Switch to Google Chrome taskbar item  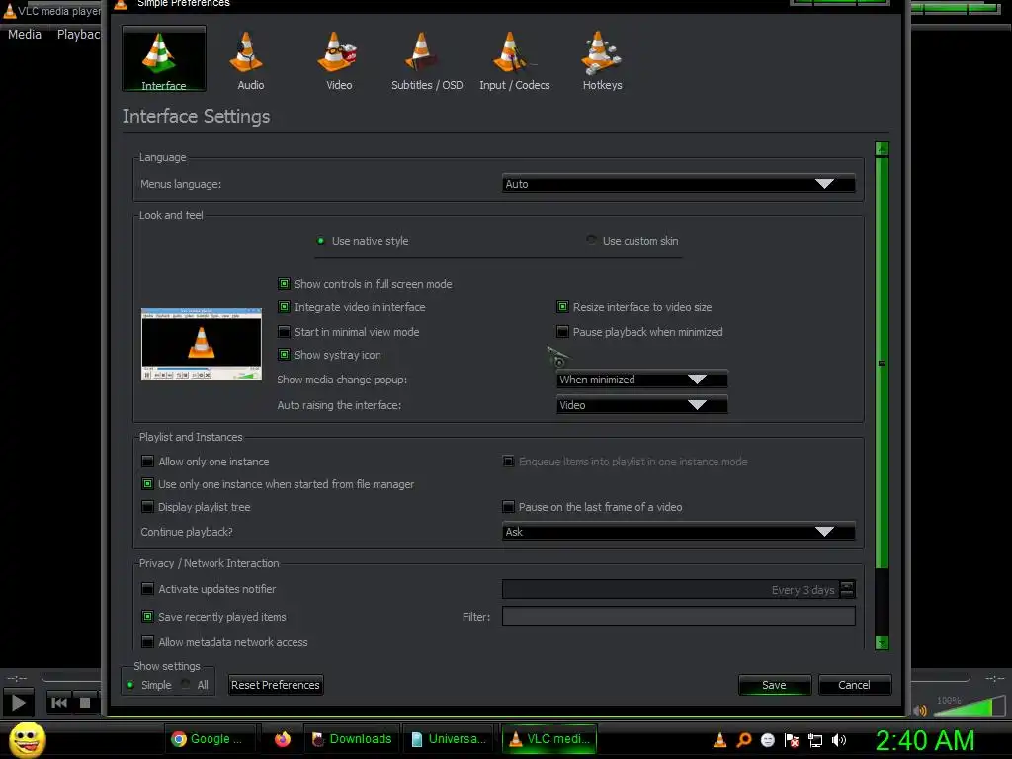tap(210, 739)
